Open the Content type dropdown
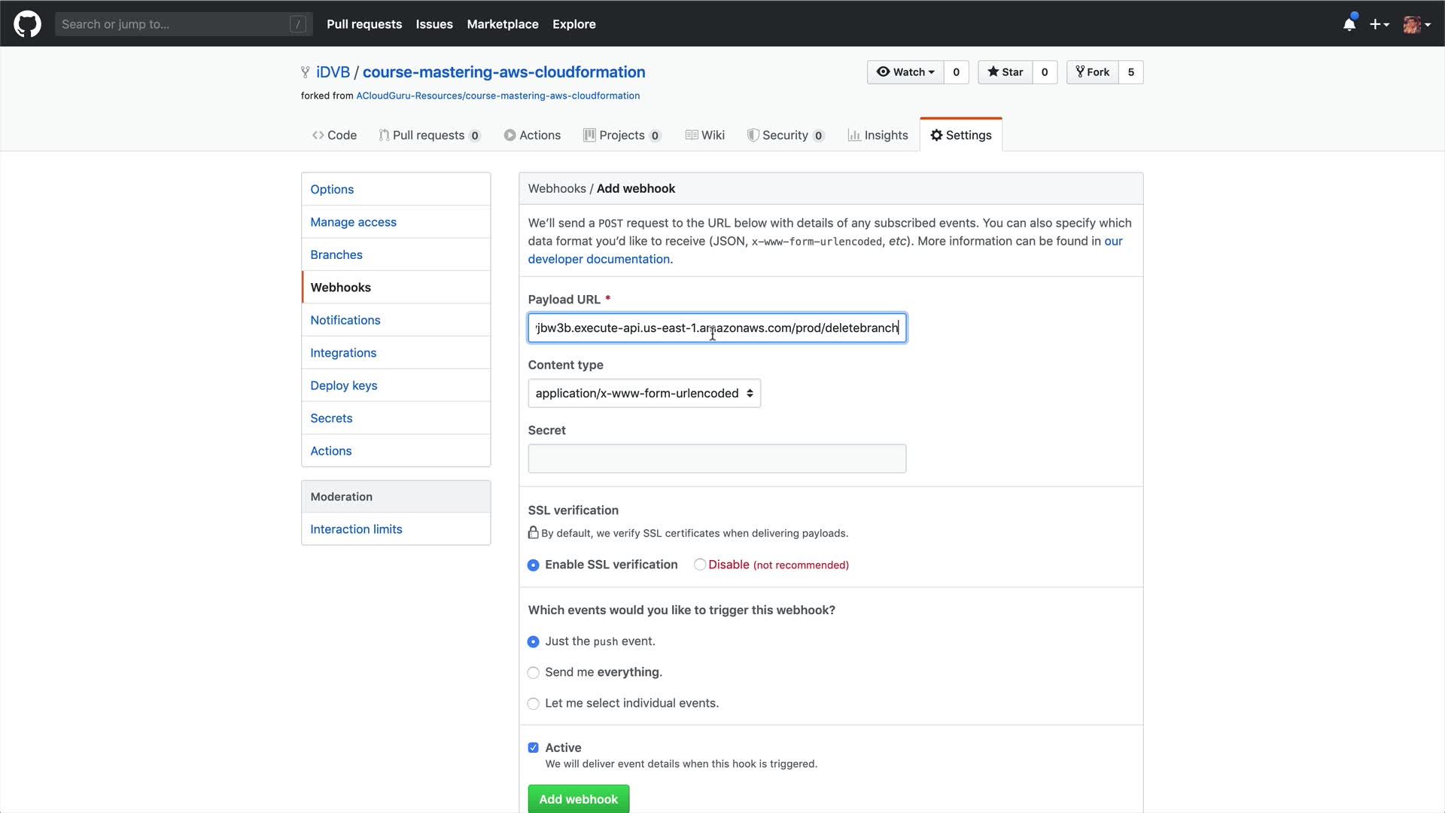Image resolution: width=1445 pixels, height=813 pixels. click(x=644, y=394)
